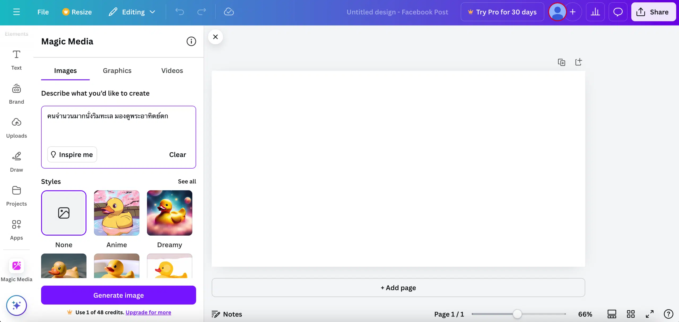Open the Uploads panel in sidebar

(x=16, y=128)
